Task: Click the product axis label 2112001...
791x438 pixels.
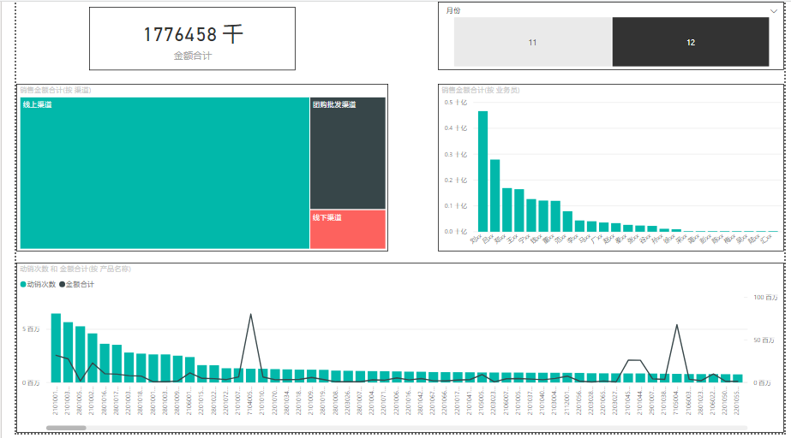Action: tap(566, 400)
